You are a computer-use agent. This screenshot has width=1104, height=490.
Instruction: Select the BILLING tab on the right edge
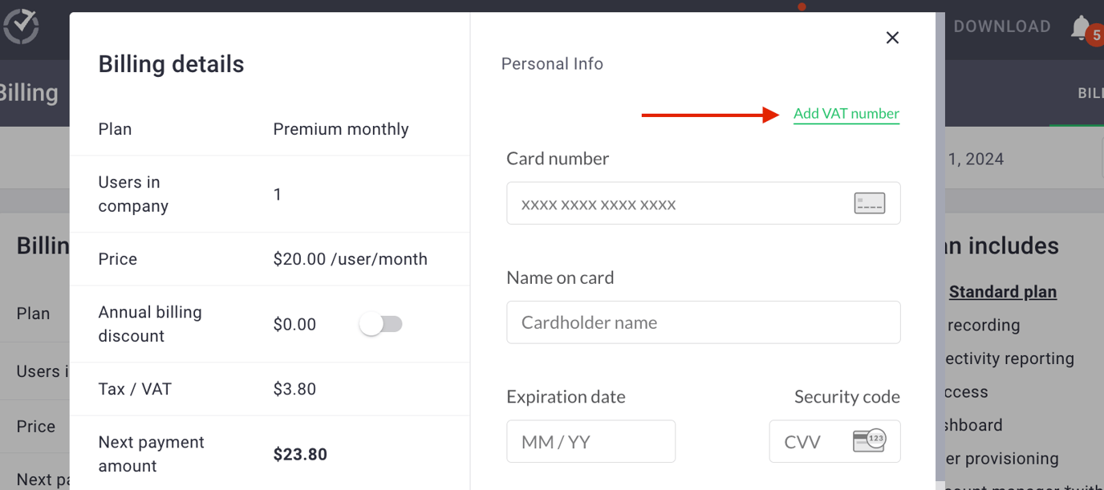(x=1090, y=93)
